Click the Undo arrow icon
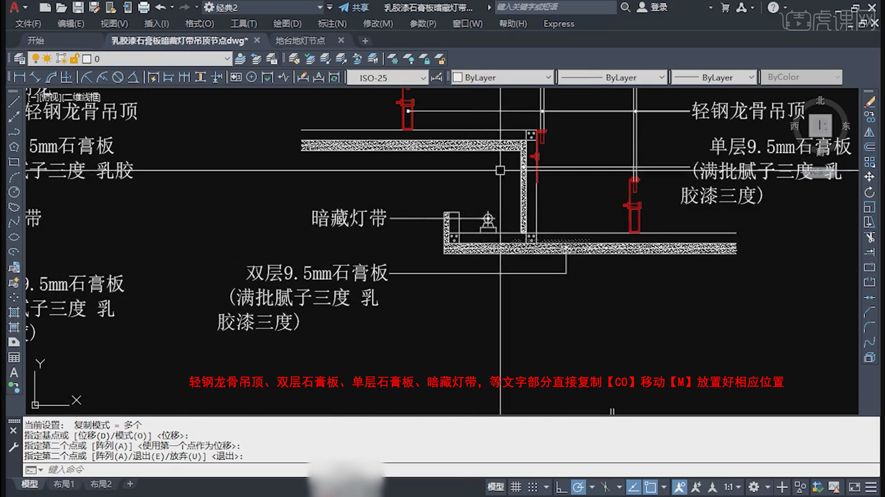 (160, 7)
